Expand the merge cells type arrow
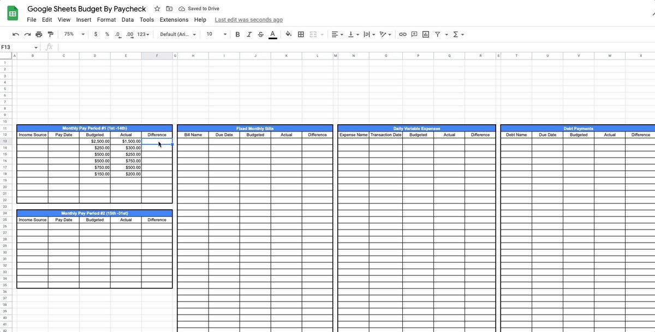Viewport: 655px width, 332px height. pos(322,34)
